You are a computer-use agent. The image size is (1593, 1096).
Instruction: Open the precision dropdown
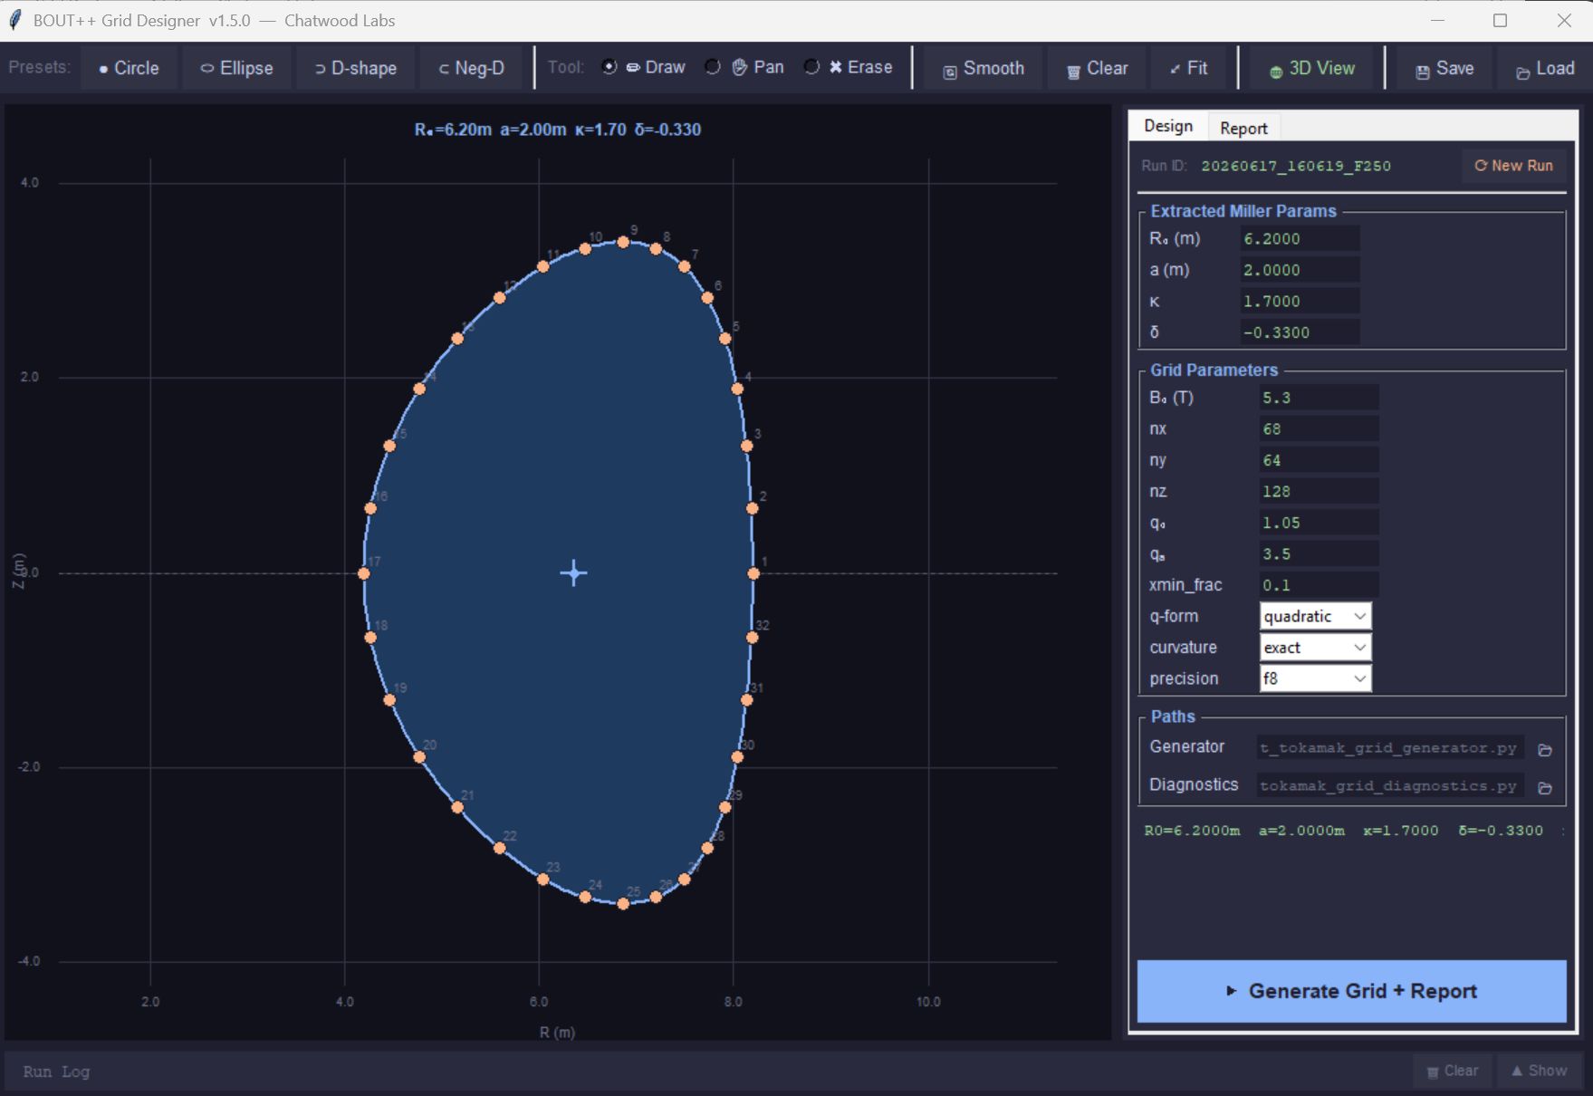click(1315, 678)
